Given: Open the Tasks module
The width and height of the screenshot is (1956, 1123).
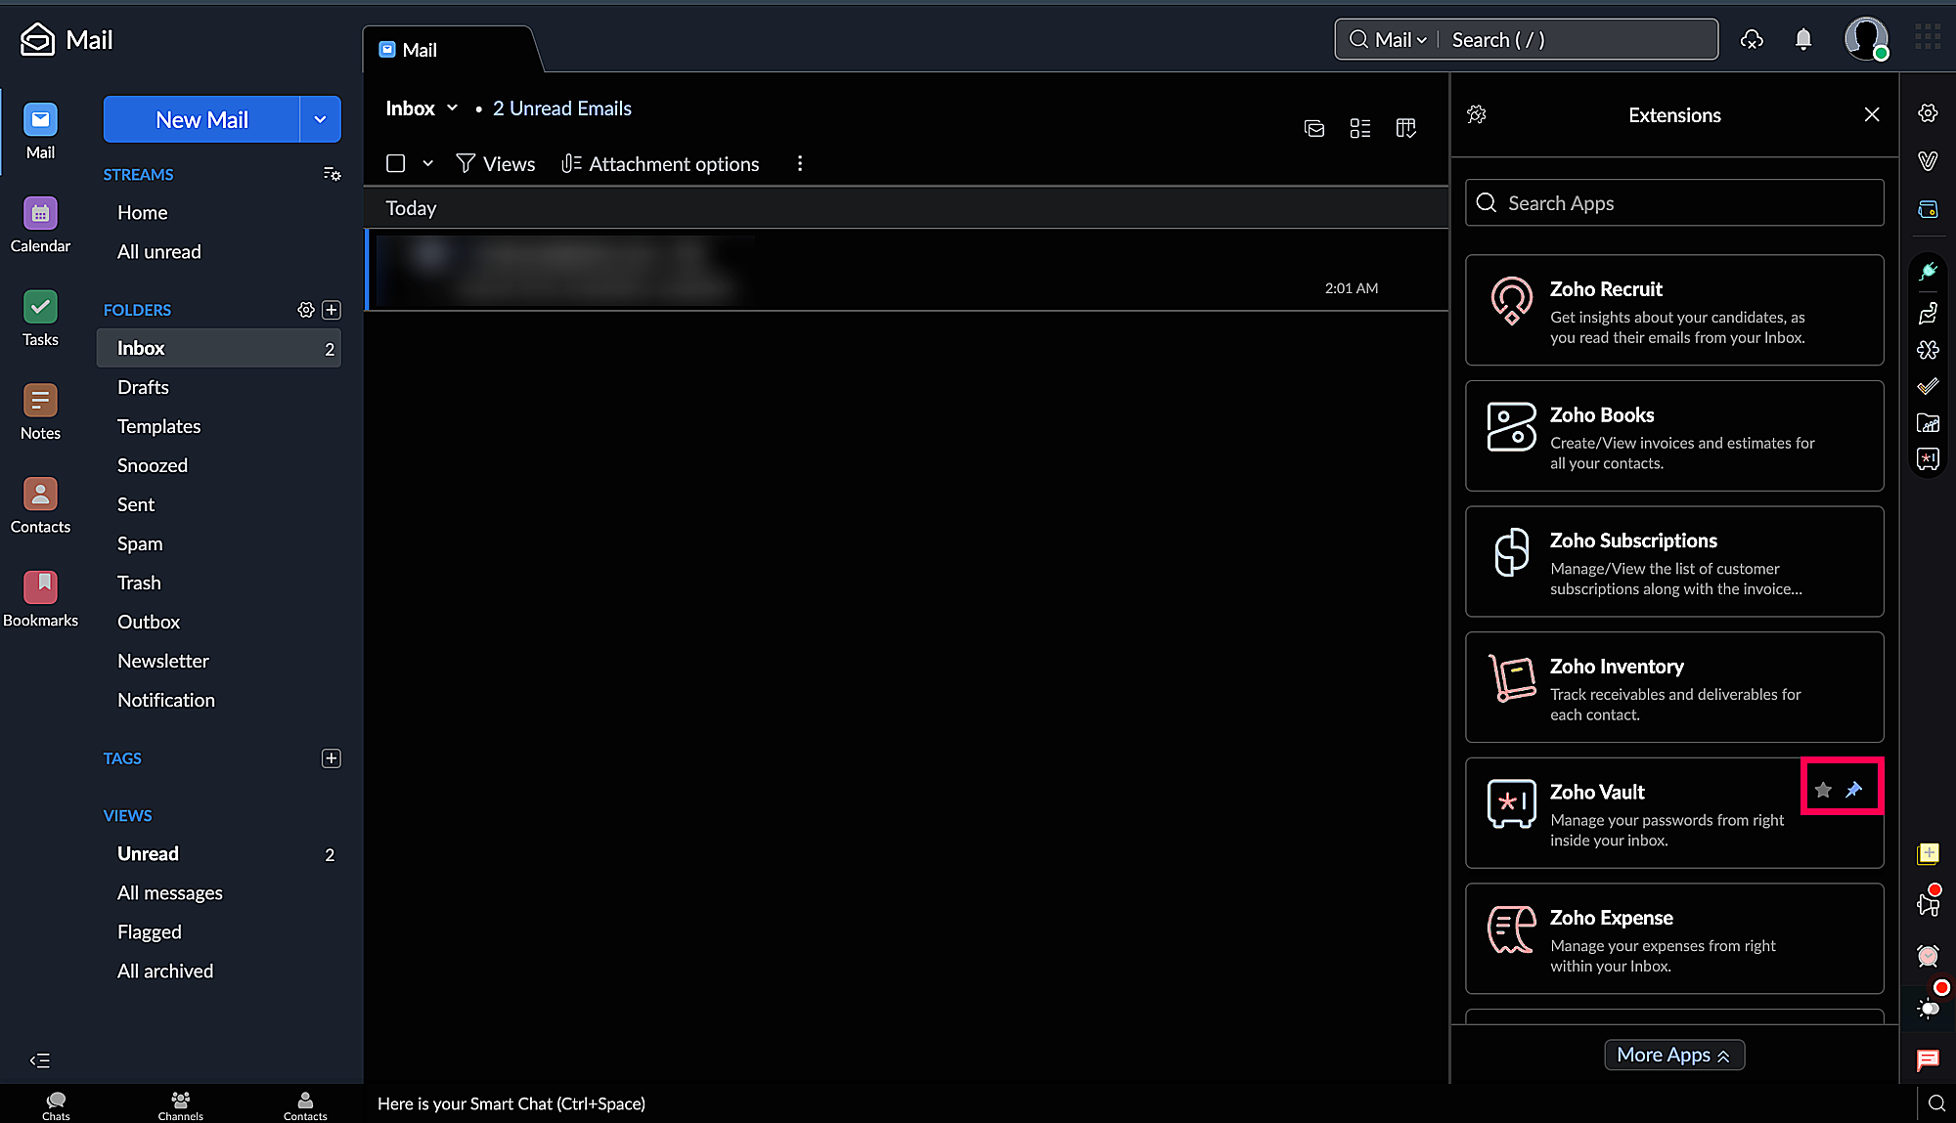Looking at the screenshot, I should point(40,319).
